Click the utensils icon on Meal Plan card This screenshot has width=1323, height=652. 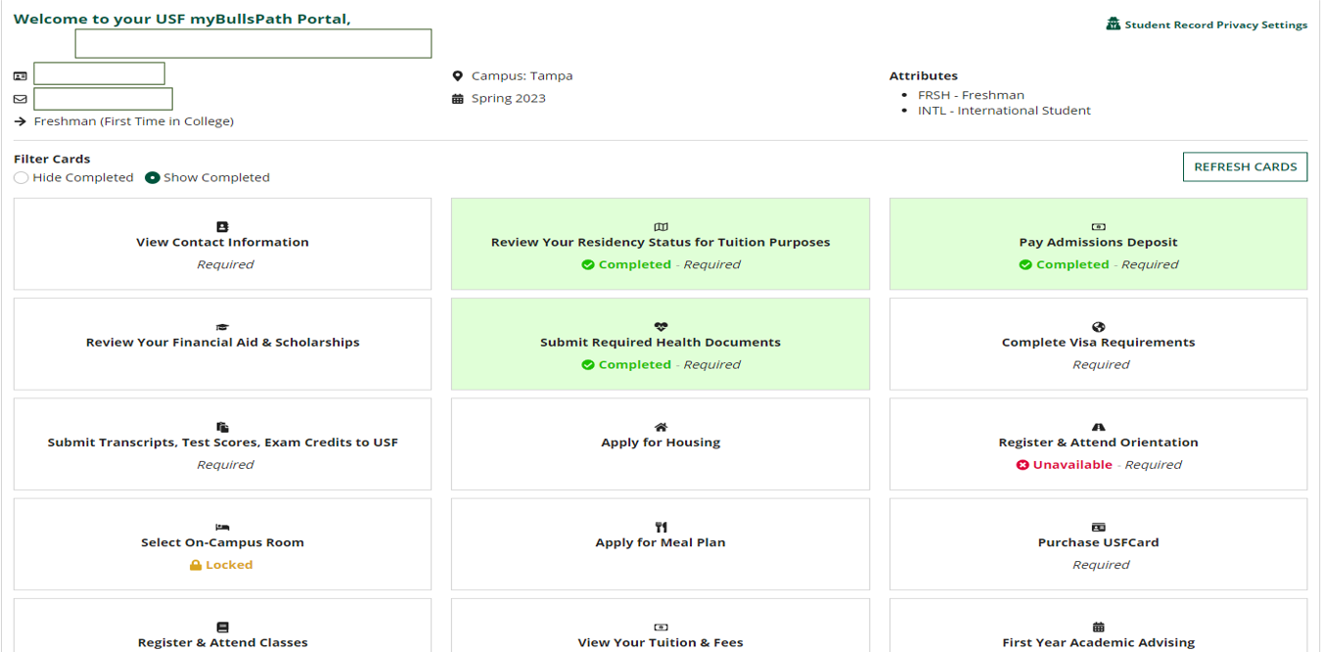pyautogui.click(x=661, y=527)
